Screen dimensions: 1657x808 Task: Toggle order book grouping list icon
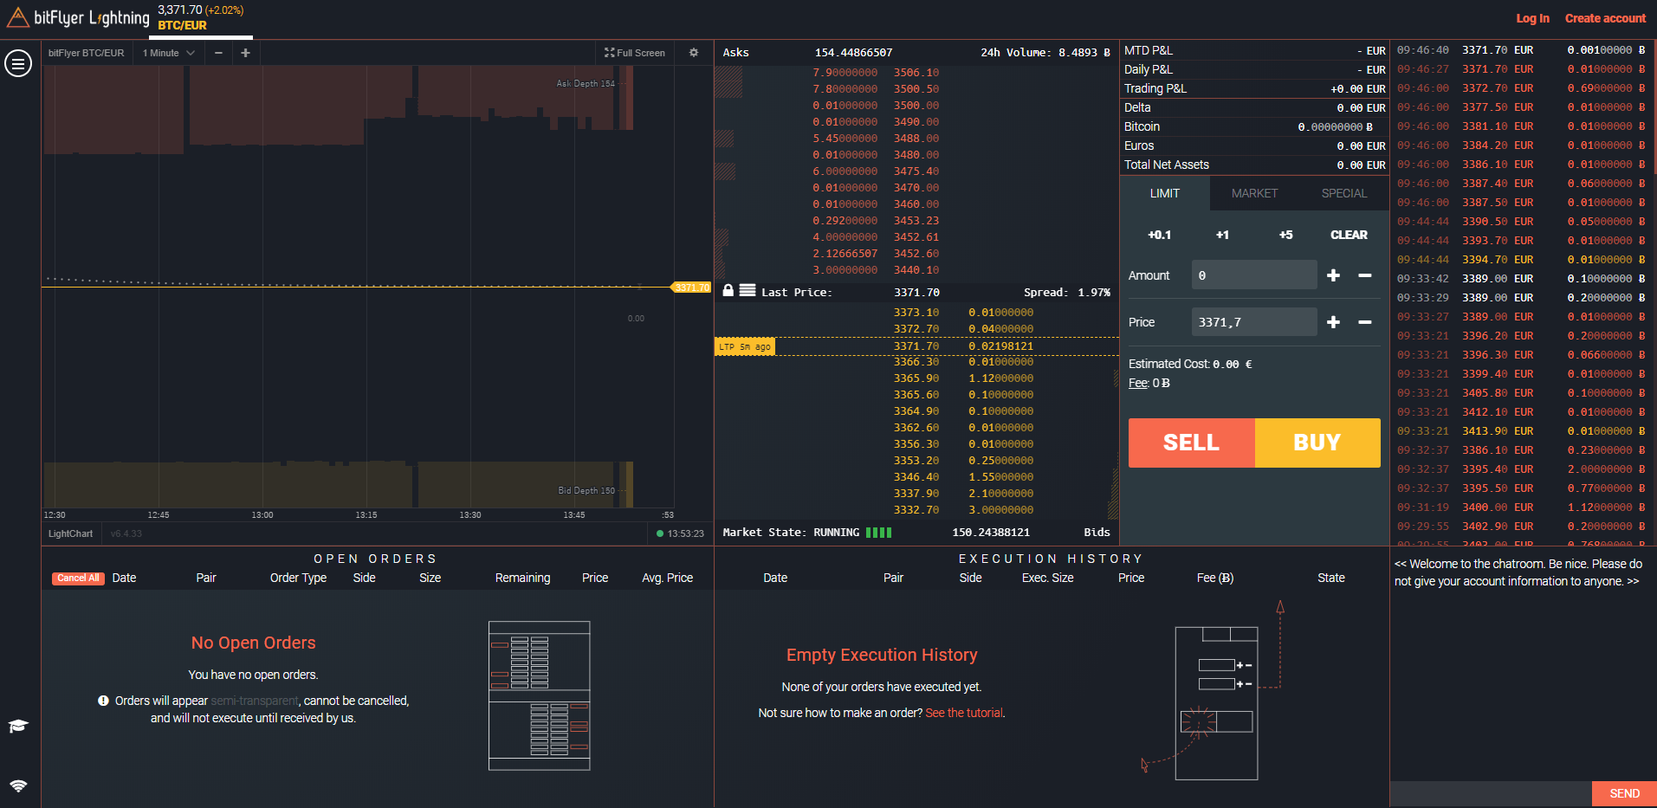748,291
